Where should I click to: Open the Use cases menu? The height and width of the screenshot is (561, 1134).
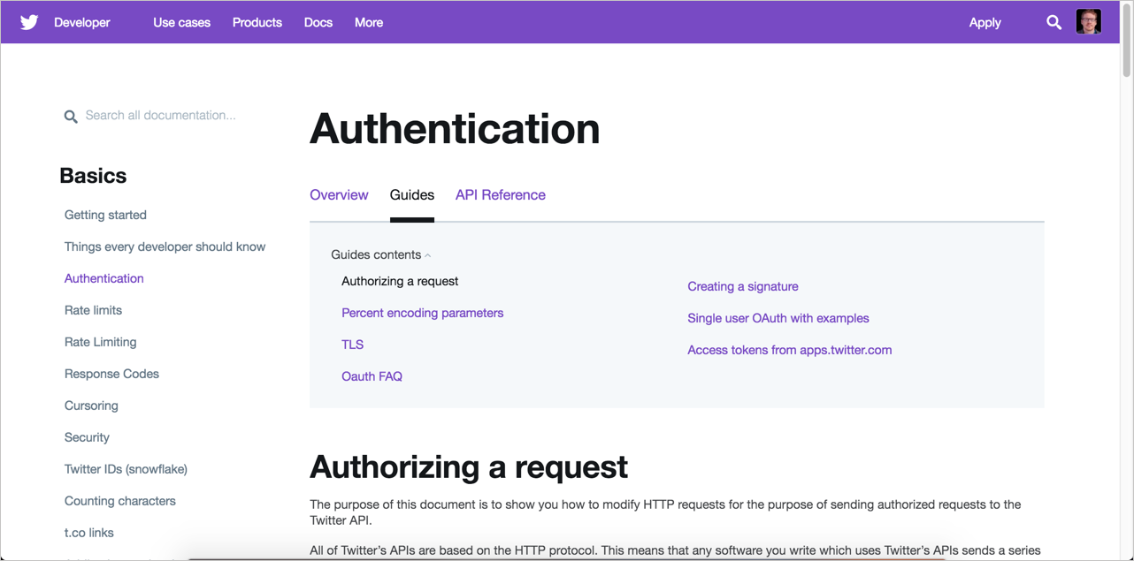181,22
